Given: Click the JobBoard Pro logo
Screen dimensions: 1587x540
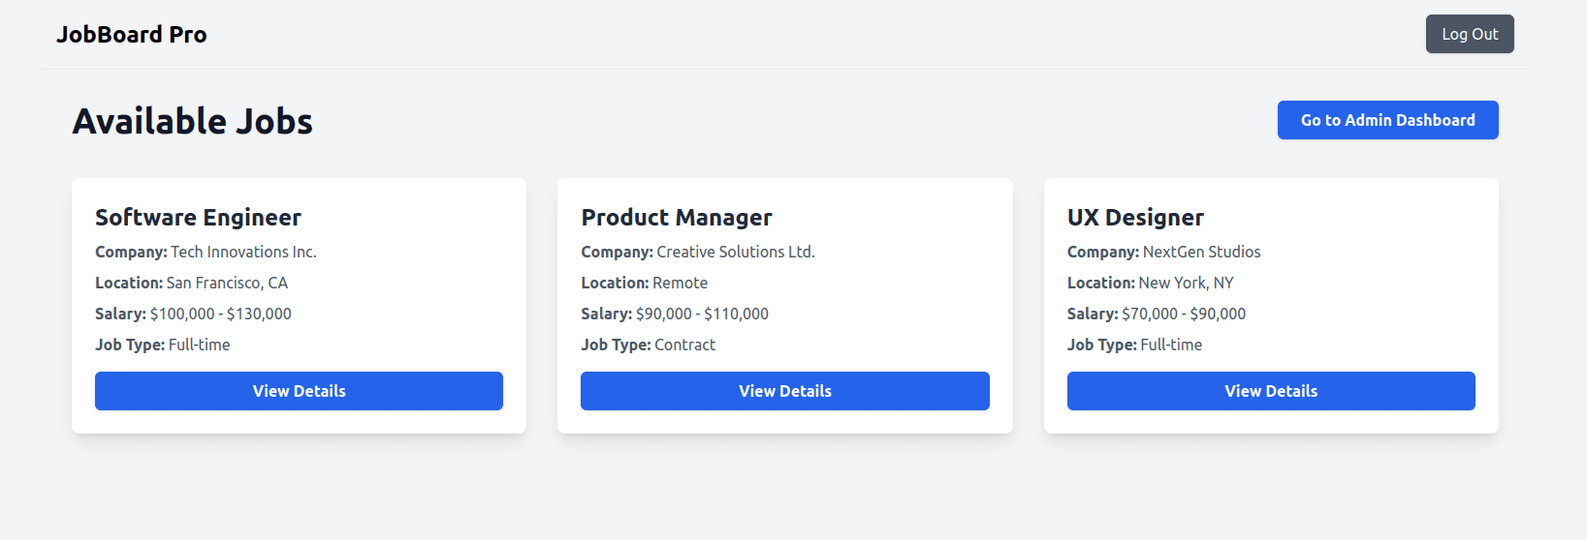Looking at the screenshot, I should pyautogui.click(x=132, y=35).
